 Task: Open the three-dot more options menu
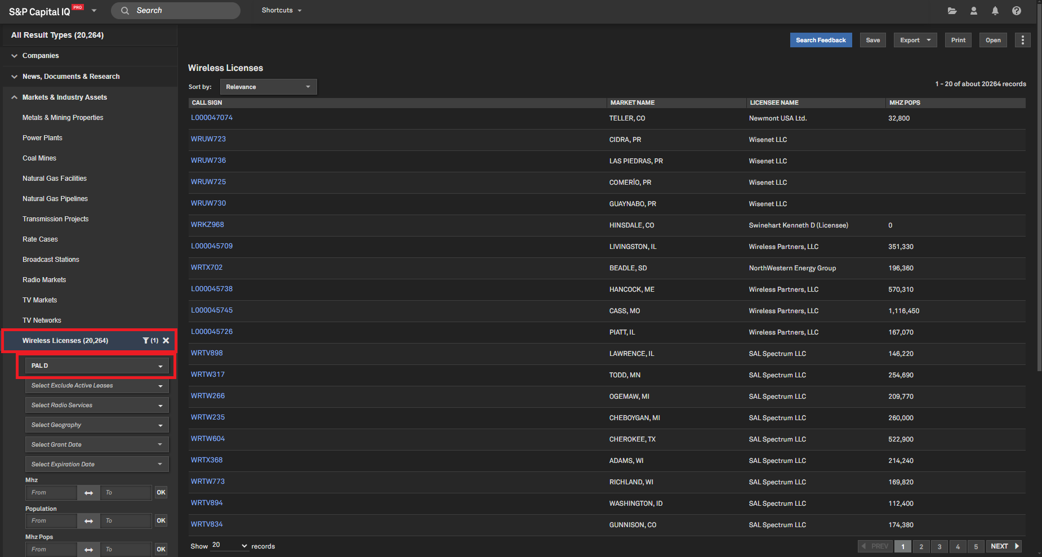[1023, 40]
